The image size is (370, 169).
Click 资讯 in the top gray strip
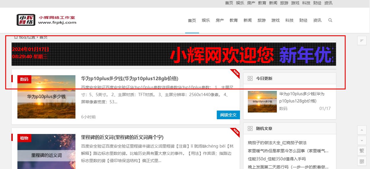pos(328,3)
